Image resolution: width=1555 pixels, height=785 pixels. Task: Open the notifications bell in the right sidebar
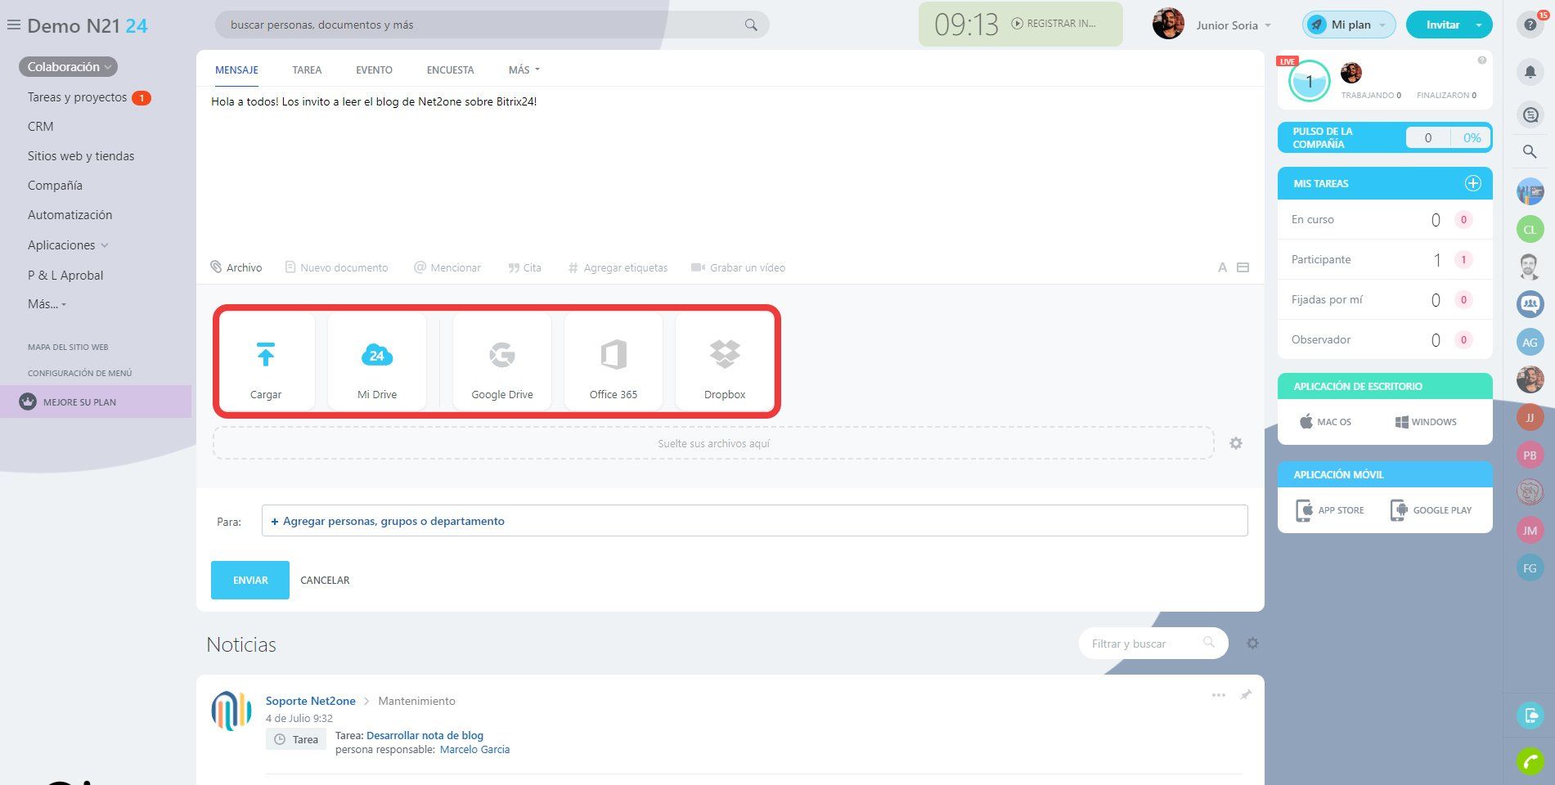pyautogui.click(x=1530, y=73)
